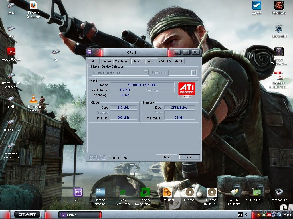Click the Validate button
Screen dimensions: 293x219
point(166,157)
